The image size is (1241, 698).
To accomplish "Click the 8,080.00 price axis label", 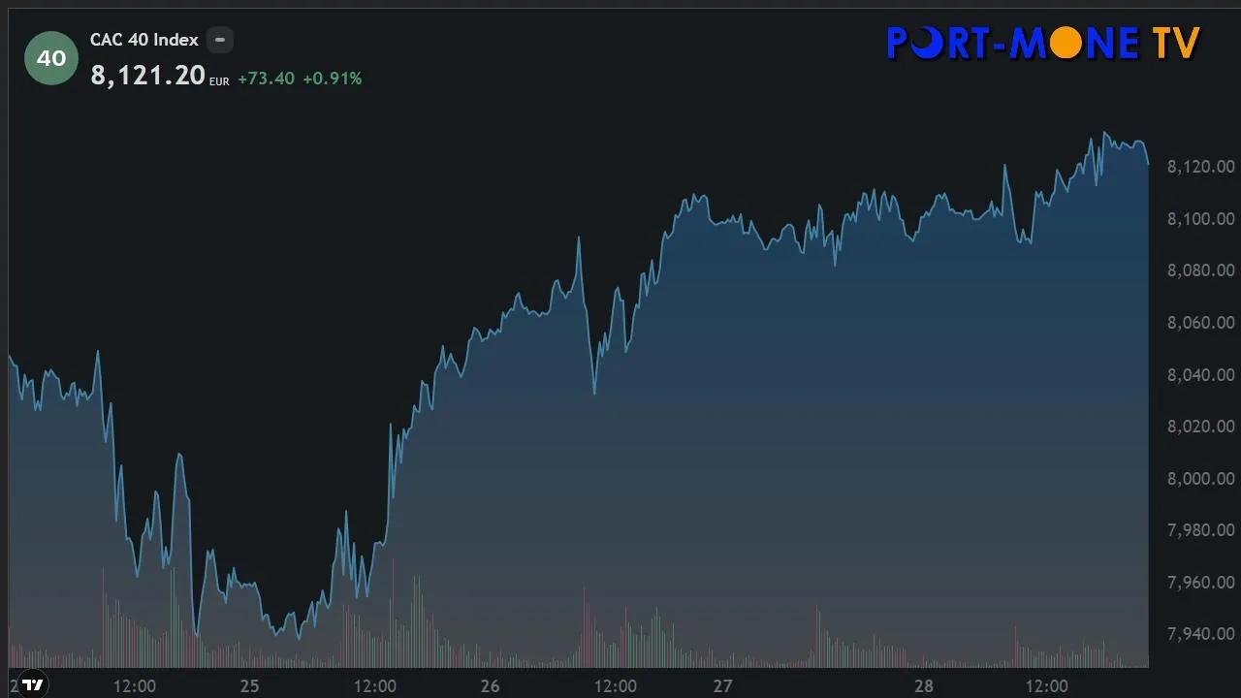I will coord(1200,270).
